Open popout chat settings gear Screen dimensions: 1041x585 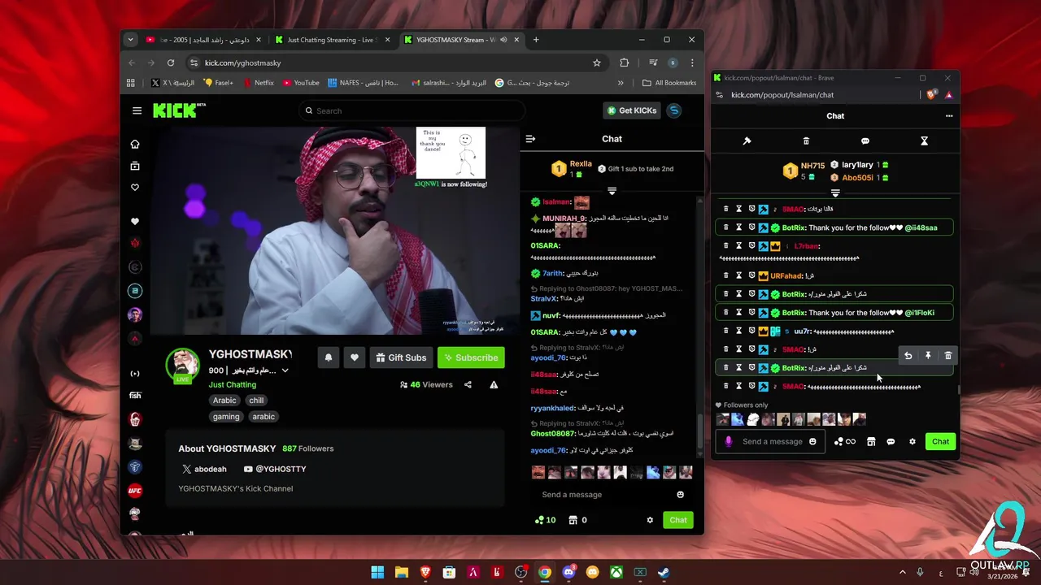click(x=912, y=441)
